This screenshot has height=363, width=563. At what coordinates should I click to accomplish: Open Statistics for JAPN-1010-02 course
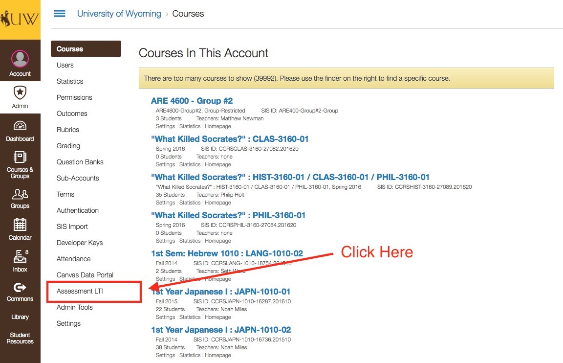click(x=190, y=355)
